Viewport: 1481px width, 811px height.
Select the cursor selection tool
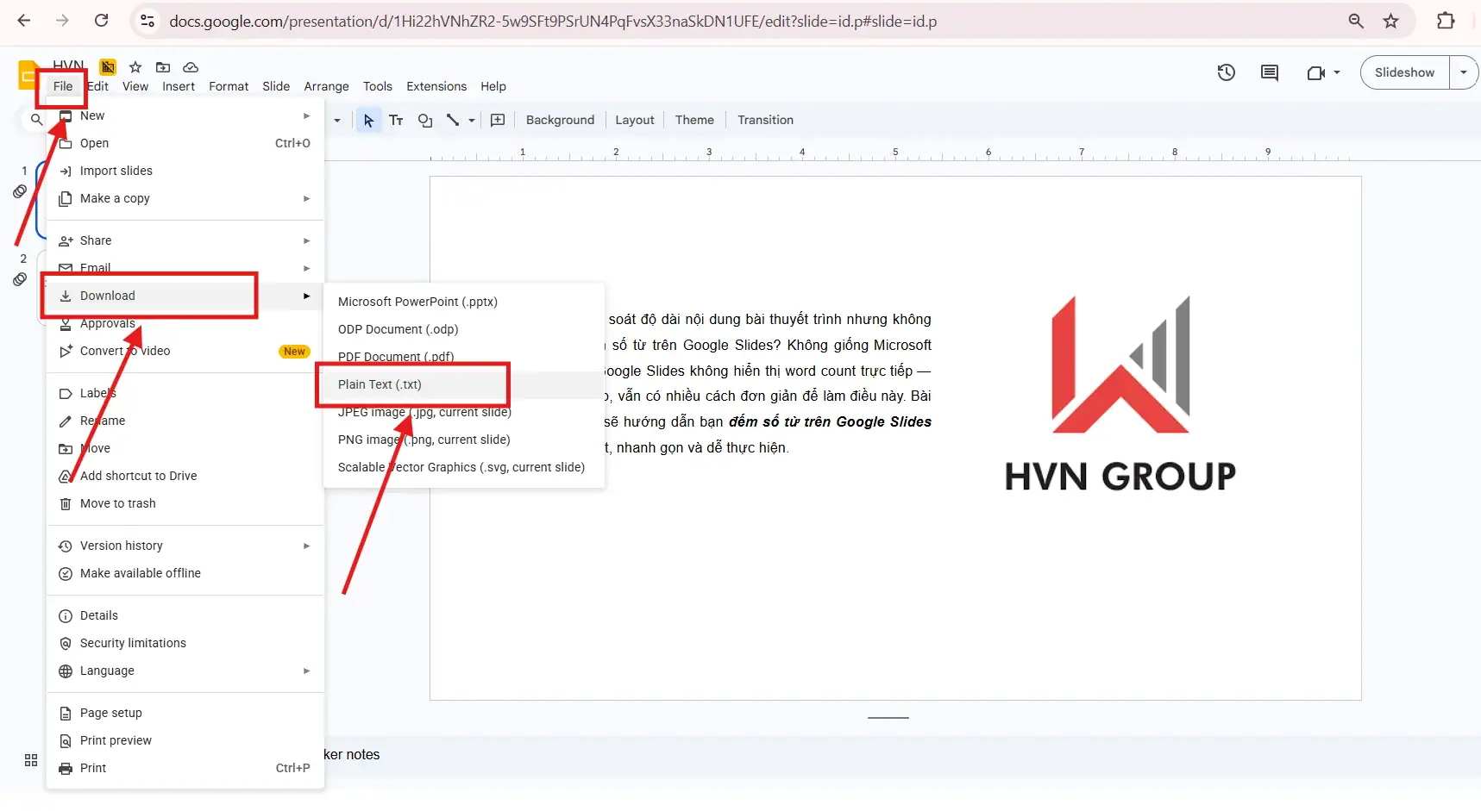click(368, 120)
